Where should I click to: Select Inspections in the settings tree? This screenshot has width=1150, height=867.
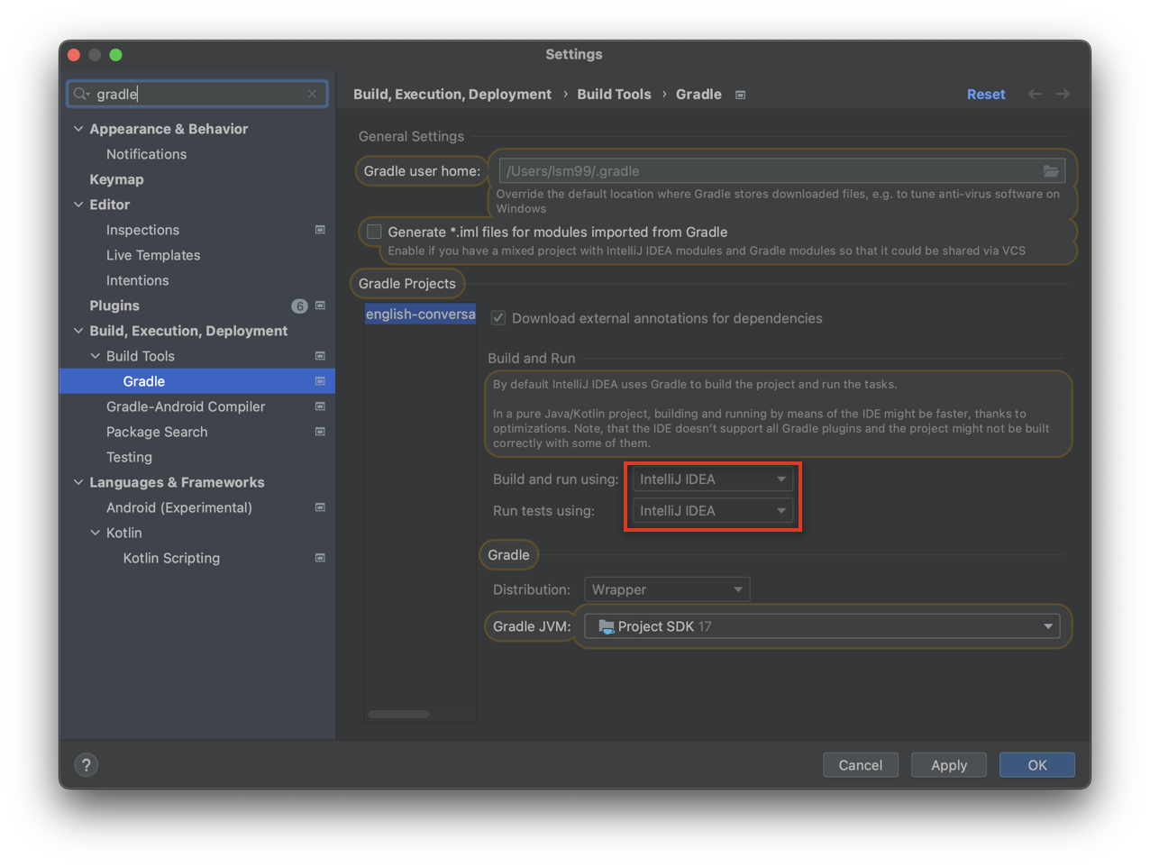click(x=142, y=230)
